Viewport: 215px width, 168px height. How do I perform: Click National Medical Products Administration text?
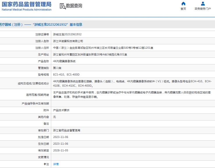click(26, 10)
